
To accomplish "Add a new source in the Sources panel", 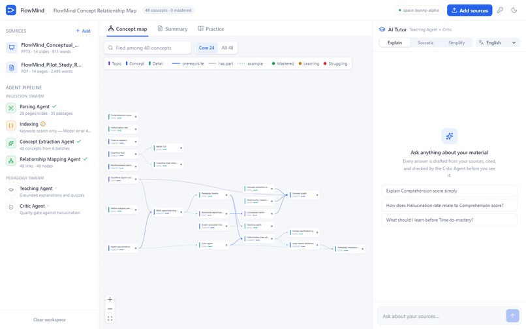I will pos(83,31).
